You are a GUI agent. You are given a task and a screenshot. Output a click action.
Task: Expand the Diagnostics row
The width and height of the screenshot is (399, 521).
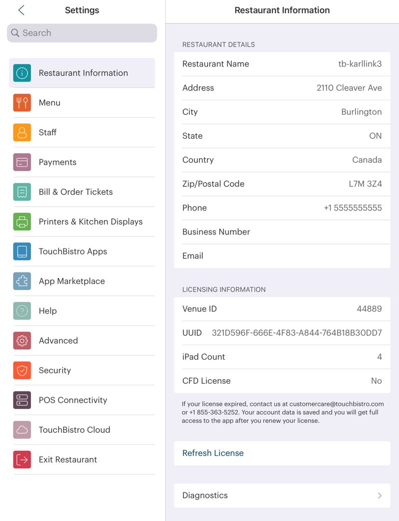click(282, 495)
